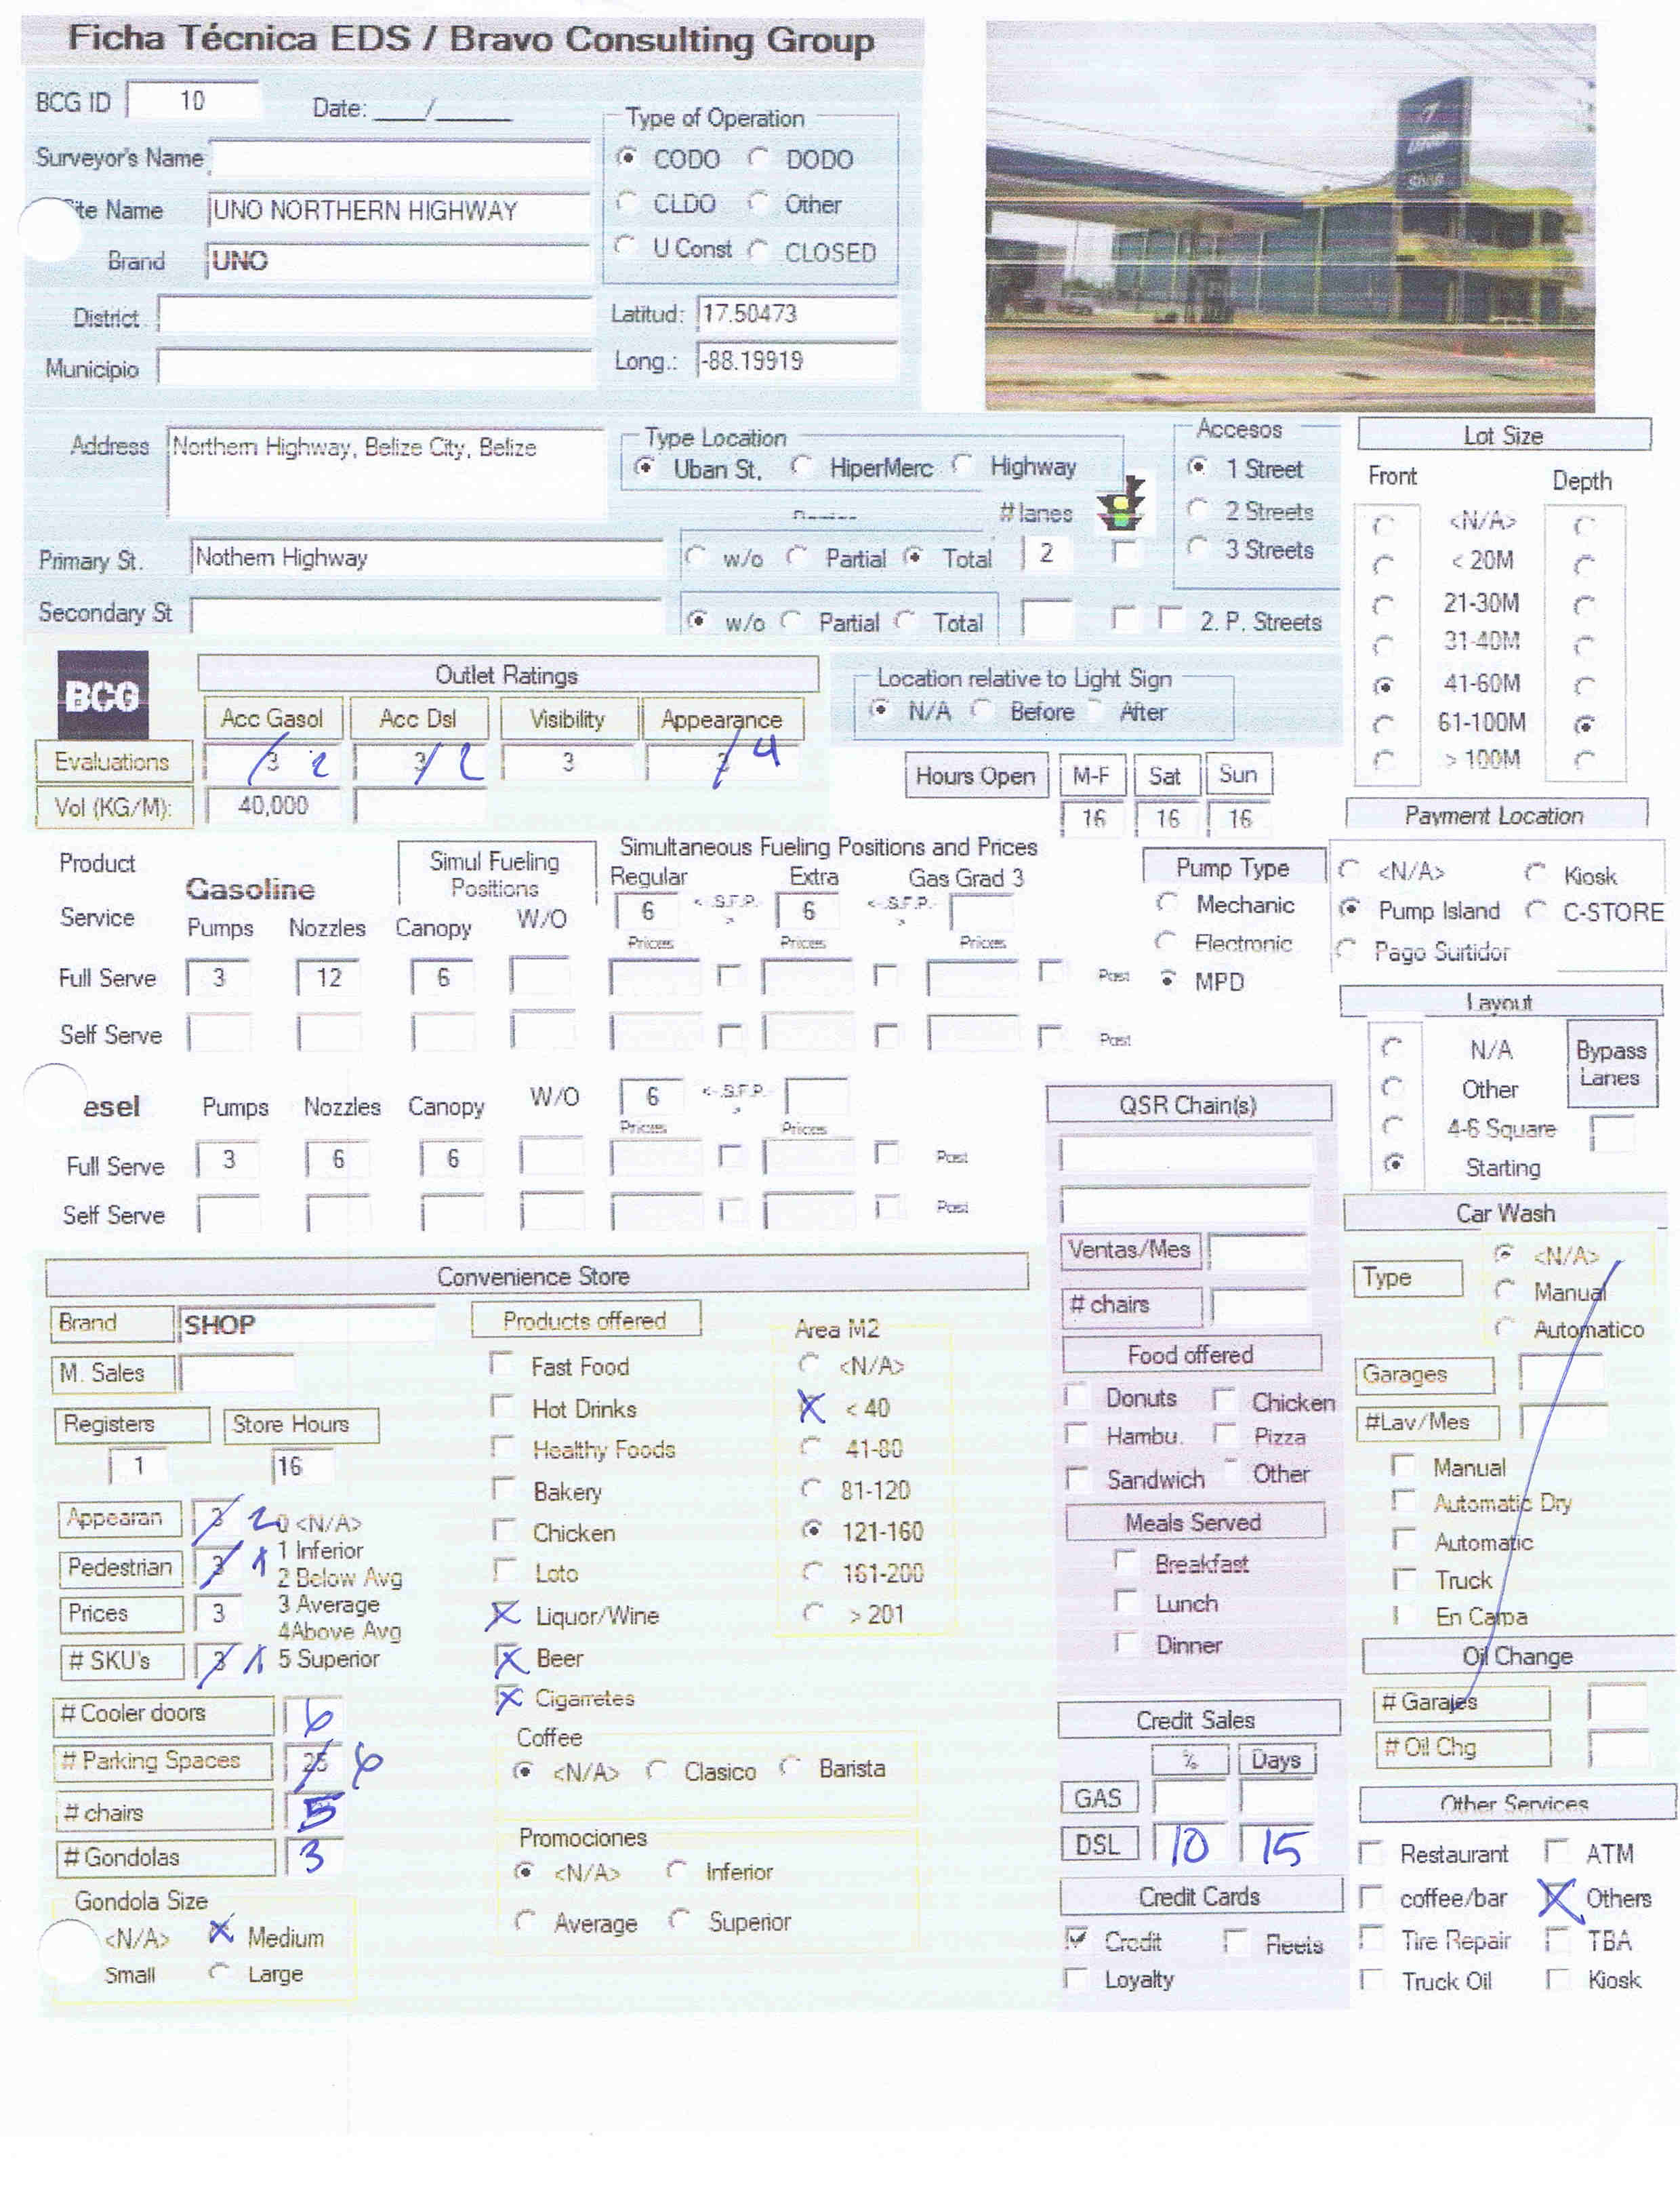The image size is (1680, 2189).
Task: Select the Manual car wash type
Action: pyautogui.click(x=1504, y=1289)
